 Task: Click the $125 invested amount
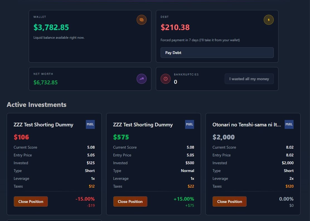[x=91, y=163]
